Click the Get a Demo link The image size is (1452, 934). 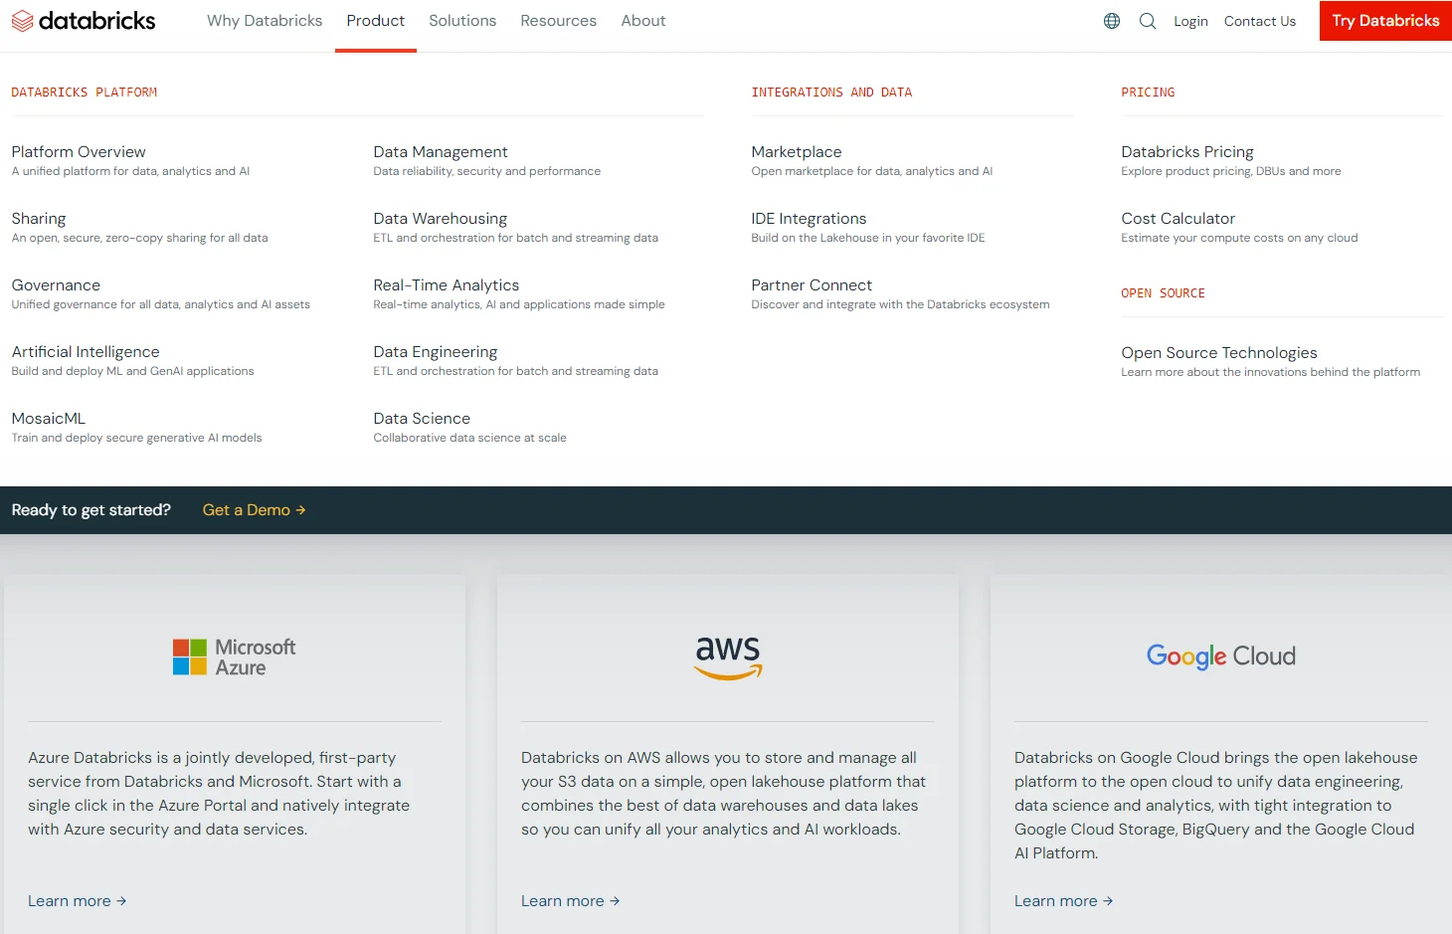point(254,510)
